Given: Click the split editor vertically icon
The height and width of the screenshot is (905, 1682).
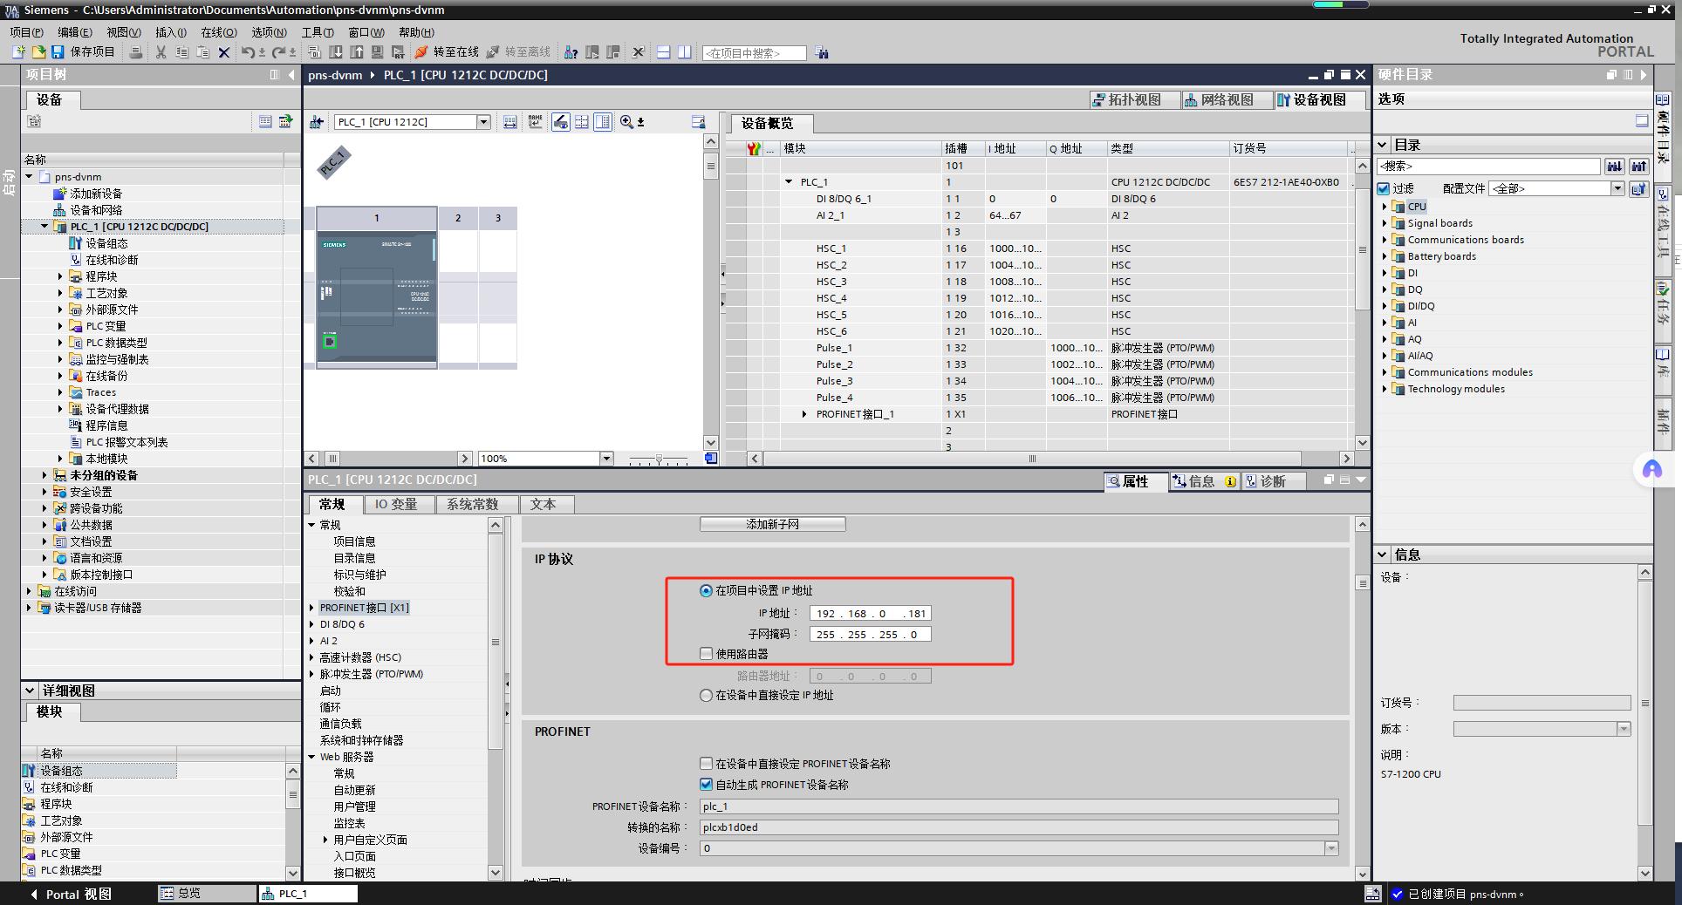Looking at the screenshot, I should (685, 52).
